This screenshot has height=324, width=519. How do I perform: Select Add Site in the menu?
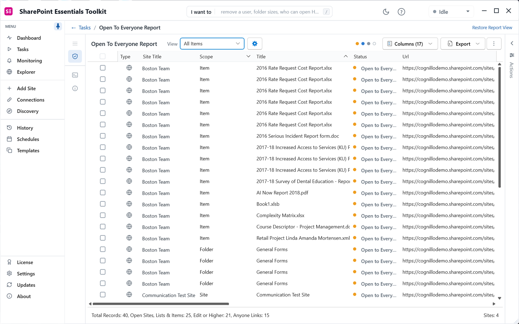26,88
